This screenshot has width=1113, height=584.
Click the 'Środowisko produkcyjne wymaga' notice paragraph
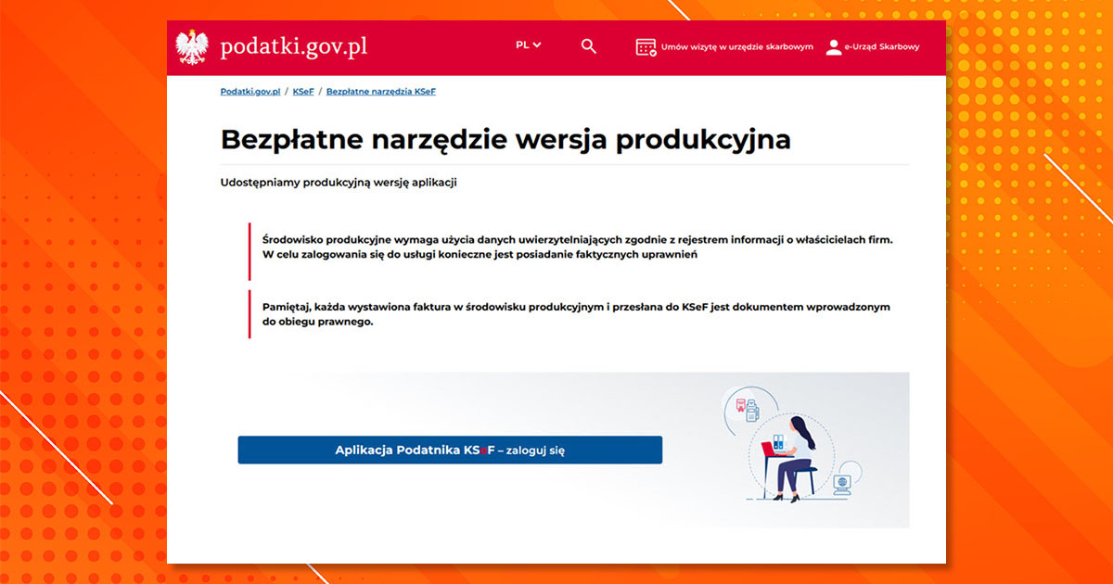577,247
